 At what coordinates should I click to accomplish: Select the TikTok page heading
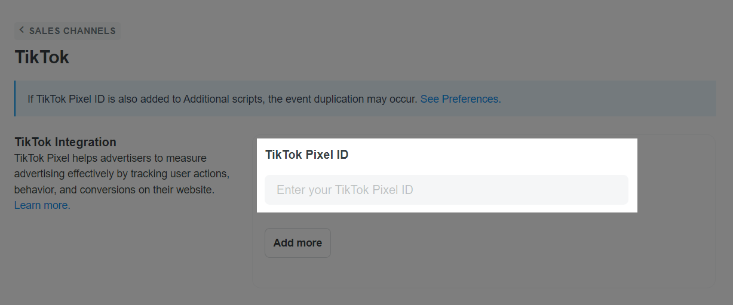coord(42,57)
